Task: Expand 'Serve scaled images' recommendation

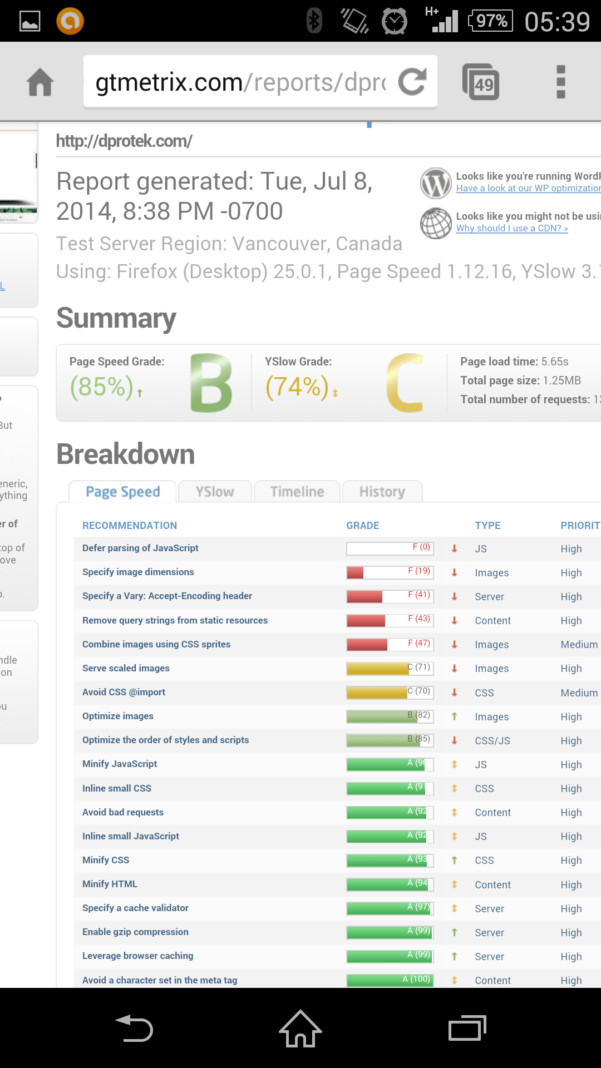Action: tap(126, 668)
